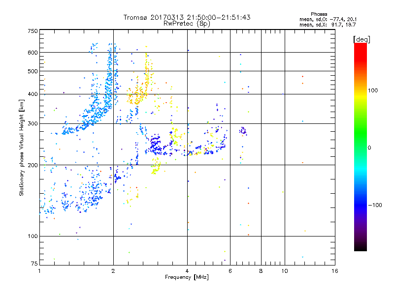
Task: Click the colorbar tick label "0"
Action: (x=369, y=147)
